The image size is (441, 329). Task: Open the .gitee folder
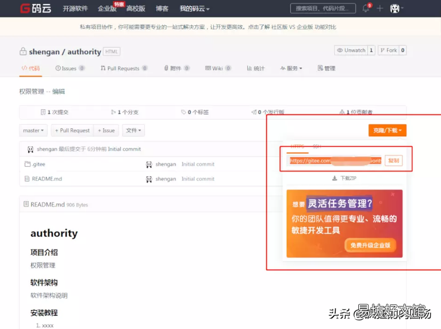click(x=39, y=164)
